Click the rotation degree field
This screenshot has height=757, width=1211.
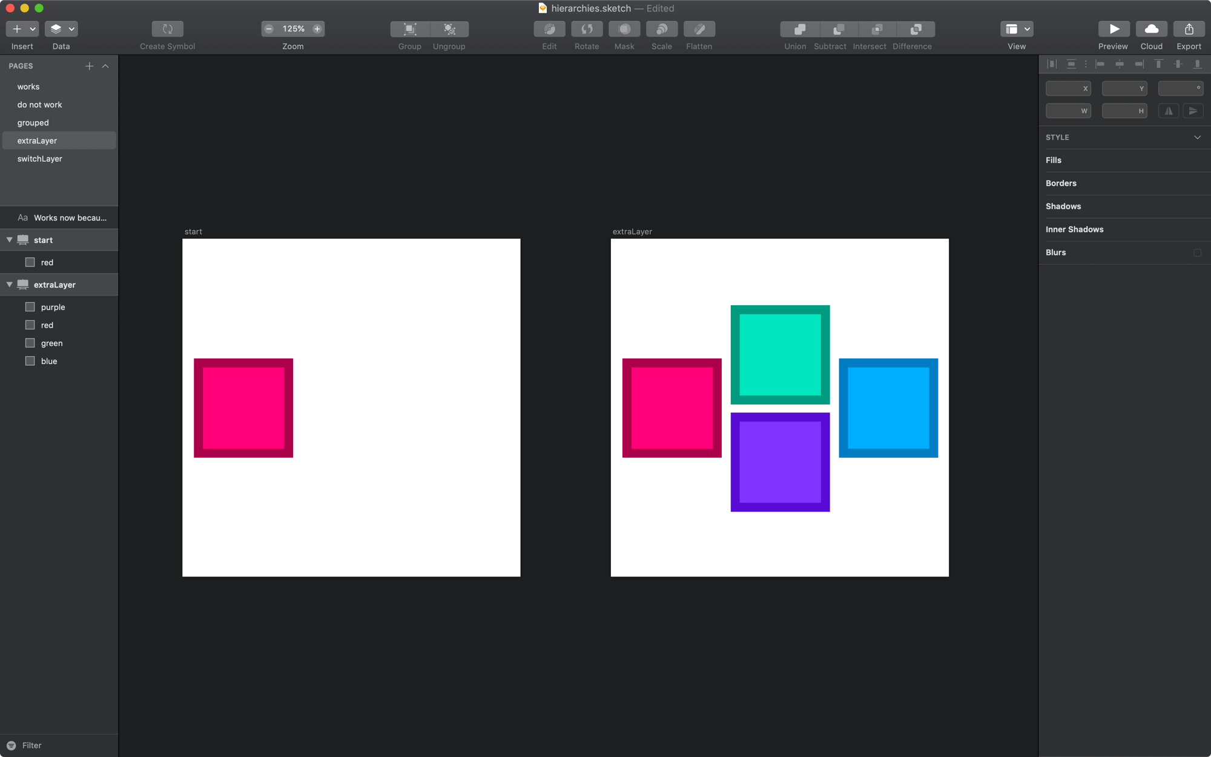[x=1181, y=88]
